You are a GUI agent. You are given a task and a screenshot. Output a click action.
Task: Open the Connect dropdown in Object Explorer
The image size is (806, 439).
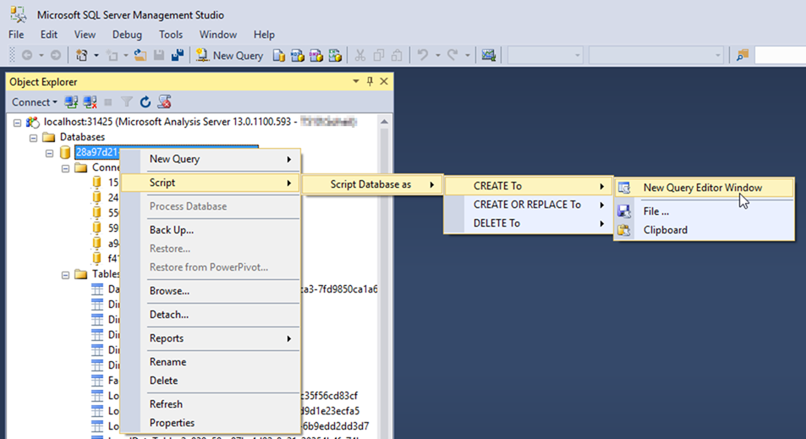tap(34, 102)
